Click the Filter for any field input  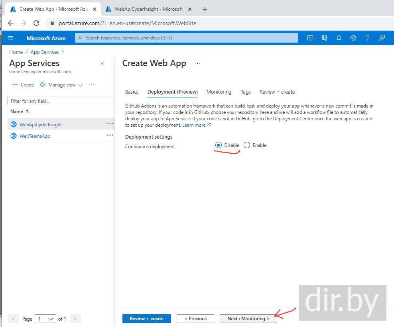click(60, 101)
